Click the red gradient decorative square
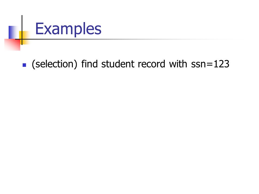 12,45
